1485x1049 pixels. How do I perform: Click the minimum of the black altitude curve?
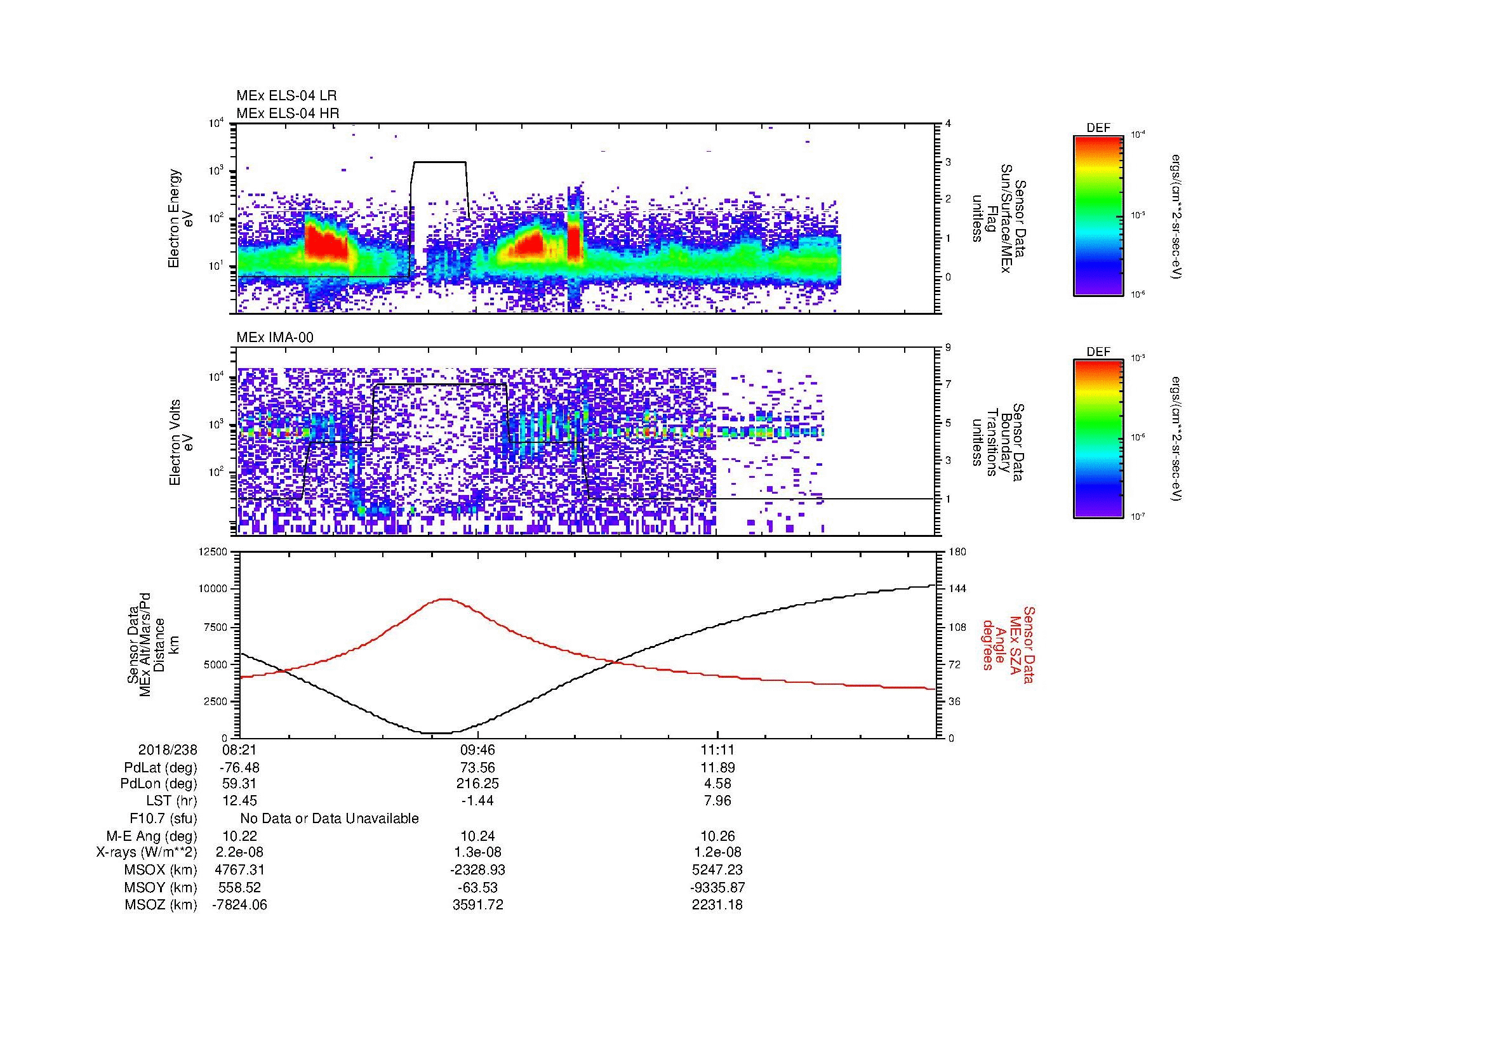(437, 733)
